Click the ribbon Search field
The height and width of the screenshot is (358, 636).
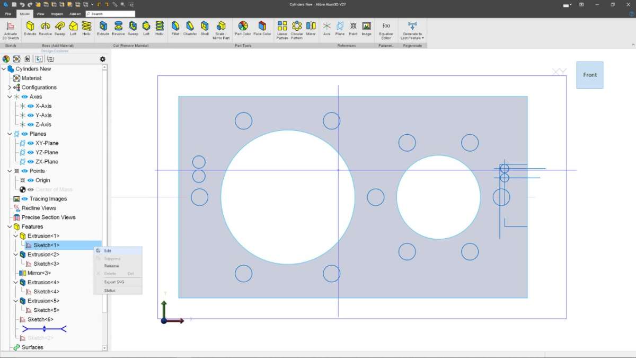[x=110, y=14]
